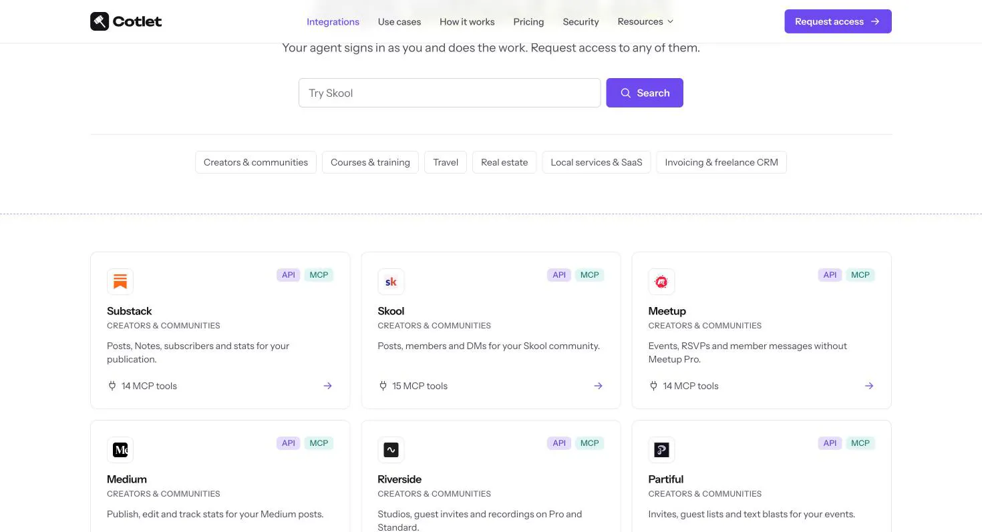Image resolution: width=982 pixels, height=532 pixels.
Task: Toggle the Creators & communities filter chip
Action: tap(256, 162)
